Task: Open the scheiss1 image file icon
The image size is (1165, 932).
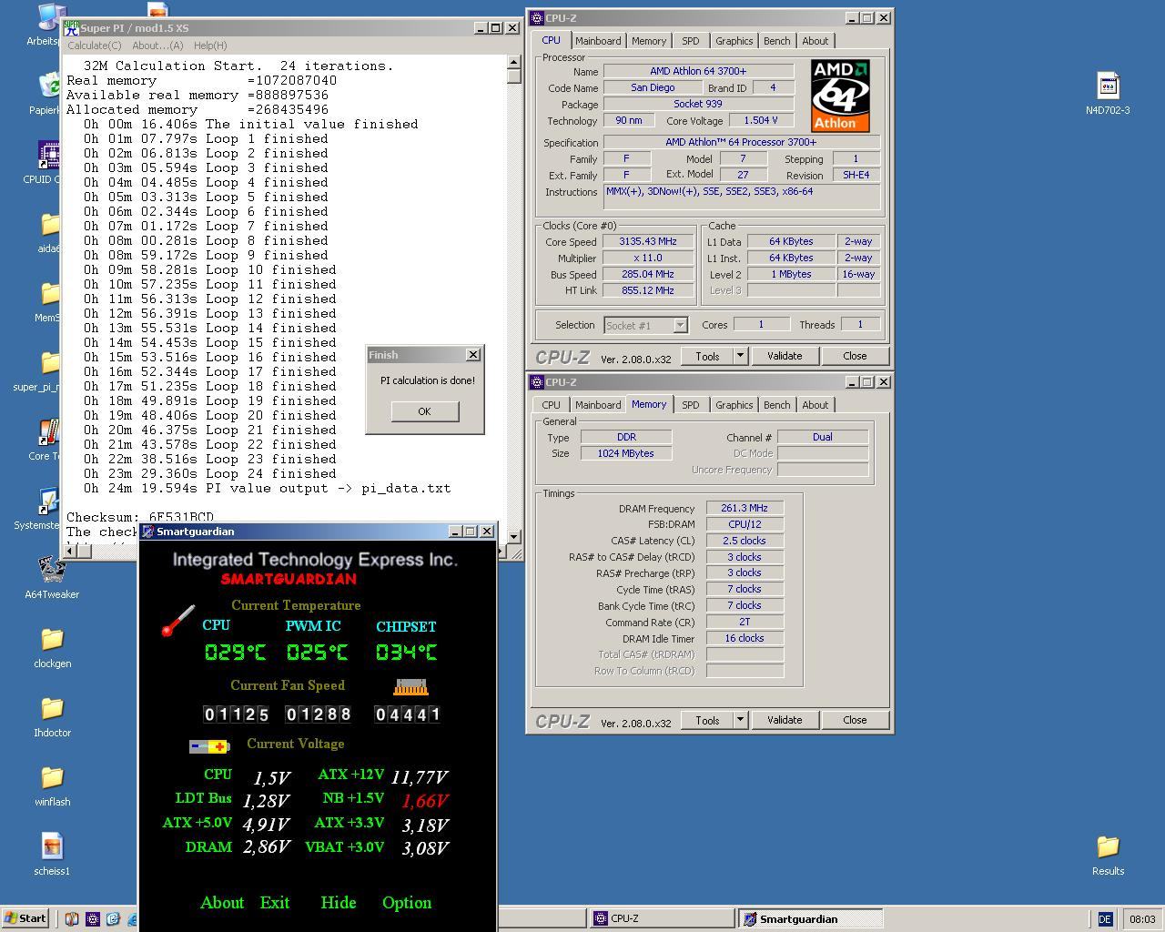Action: click(x=52, y=846)
